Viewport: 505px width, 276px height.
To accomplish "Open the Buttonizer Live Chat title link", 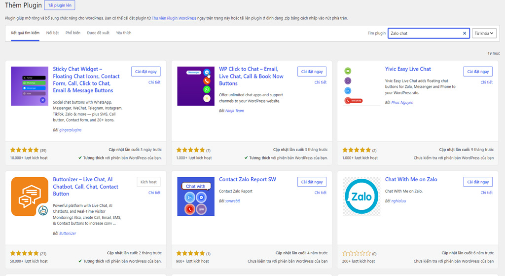I will tap(85, 186).
